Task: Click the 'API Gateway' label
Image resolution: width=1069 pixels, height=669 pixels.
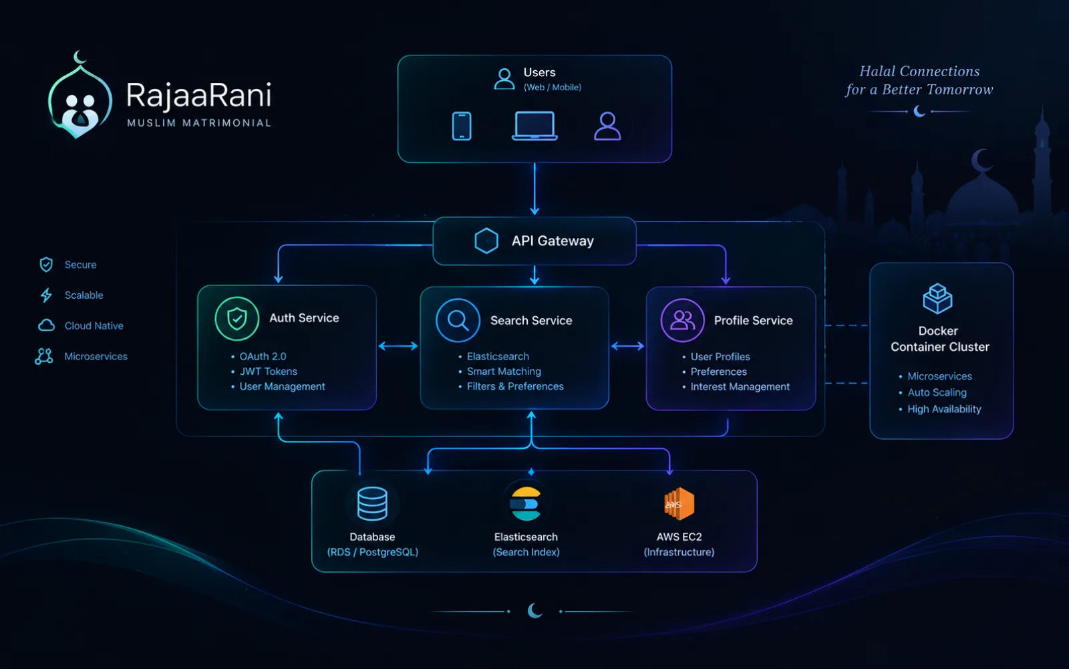Action: [x=553, y=241]
